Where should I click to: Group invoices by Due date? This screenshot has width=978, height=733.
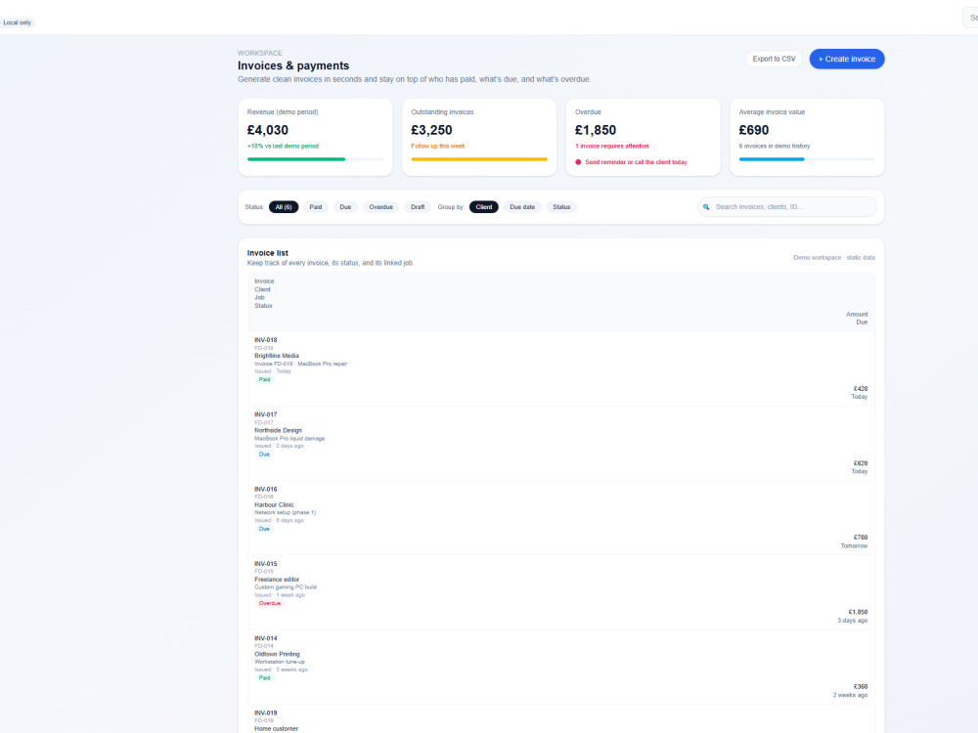(x=522, y=207)
